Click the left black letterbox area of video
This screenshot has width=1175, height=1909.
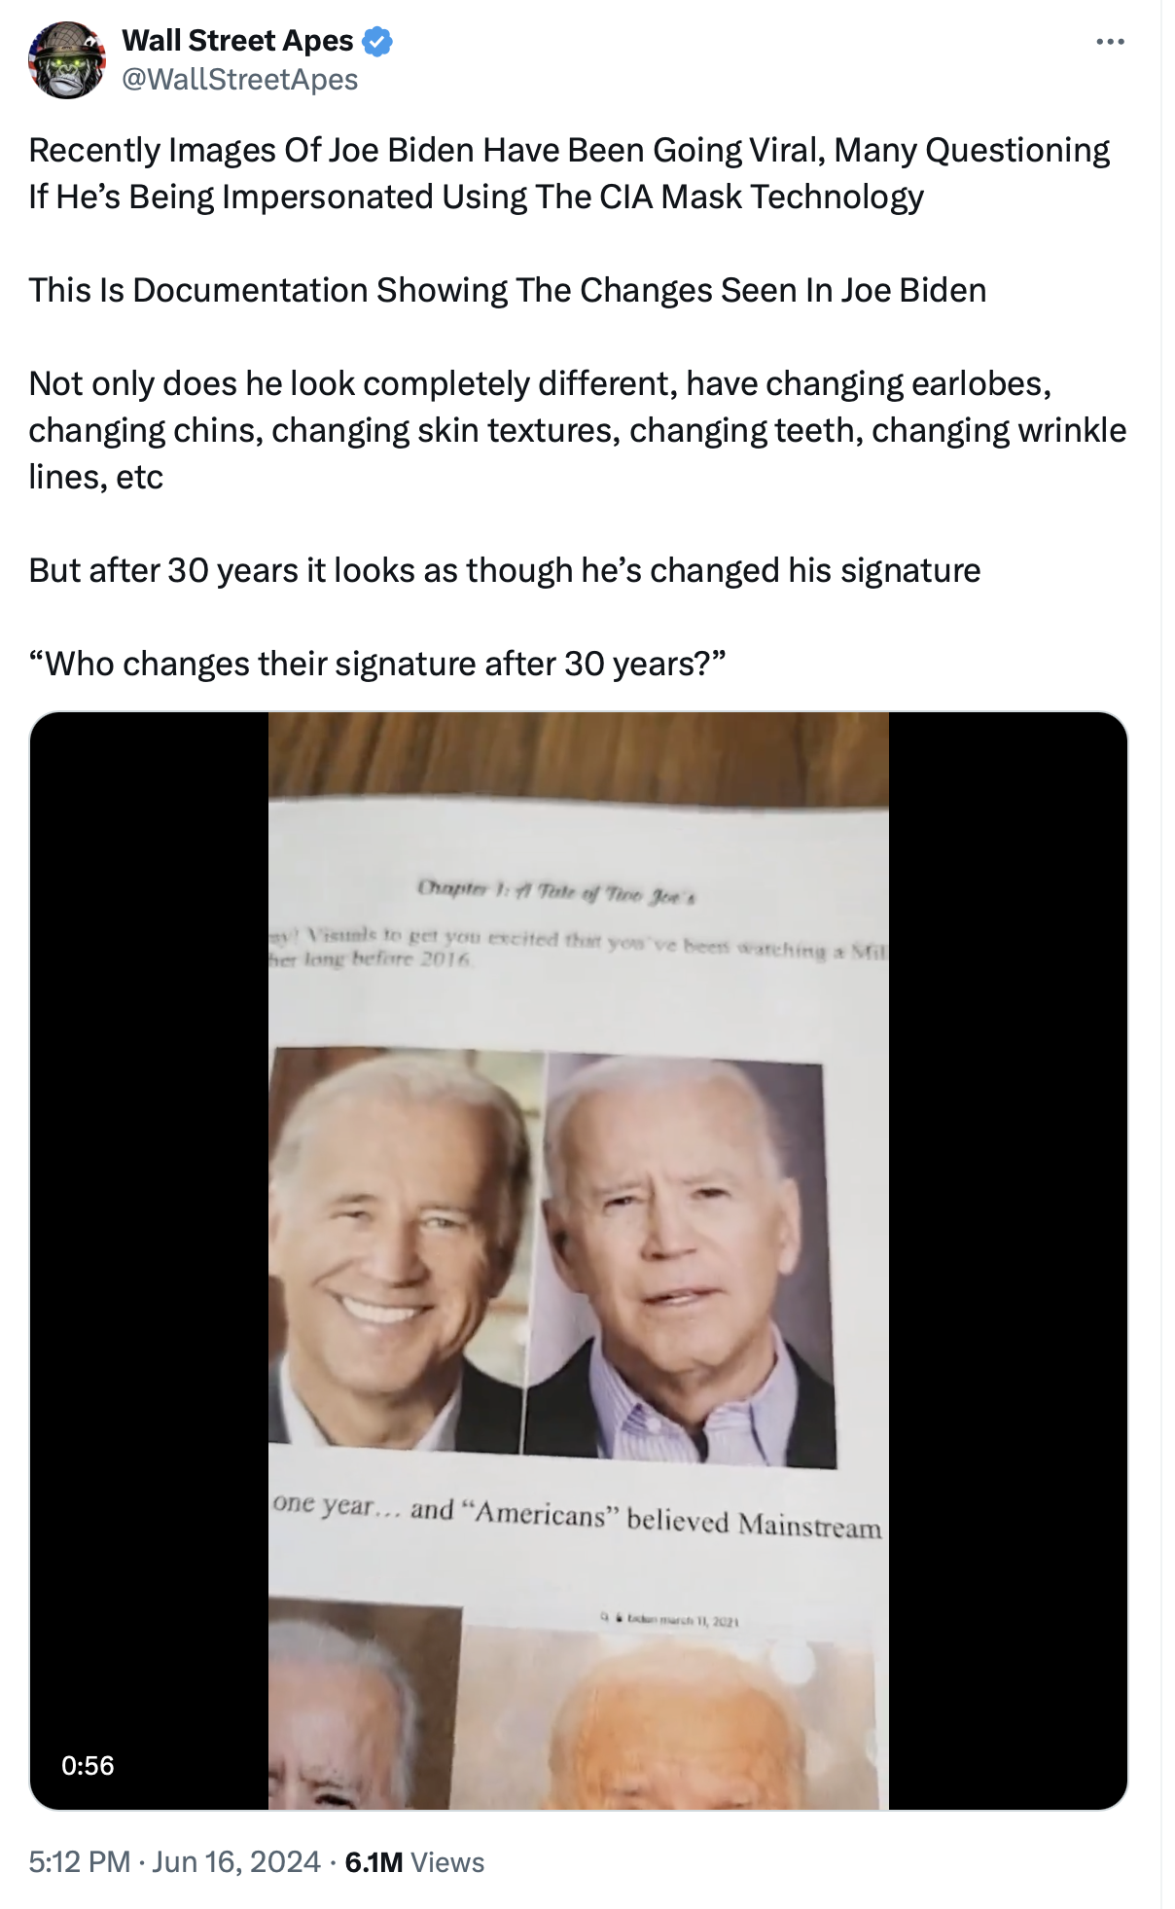(149, 1261)
